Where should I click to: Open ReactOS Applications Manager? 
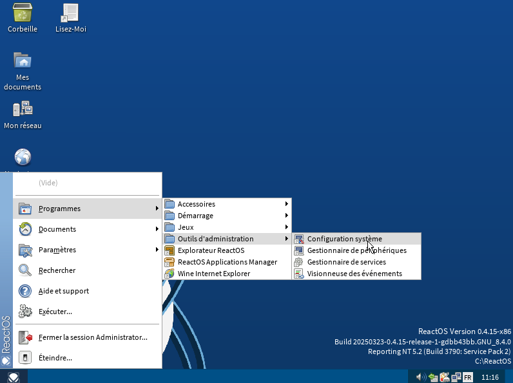pyautogui.click(x=227, y=262)
